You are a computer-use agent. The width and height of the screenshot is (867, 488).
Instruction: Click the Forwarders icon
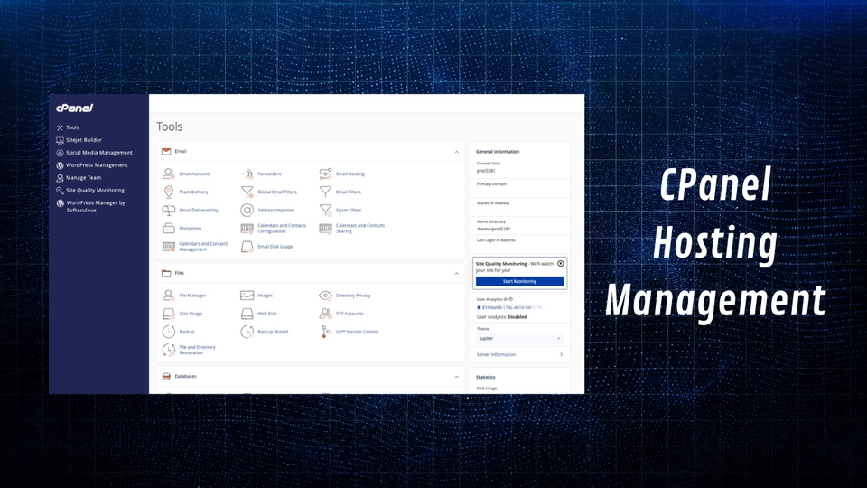pos(247,174)
